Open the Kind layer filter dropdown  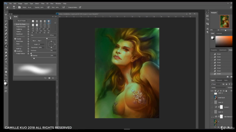tap(216, 84)
